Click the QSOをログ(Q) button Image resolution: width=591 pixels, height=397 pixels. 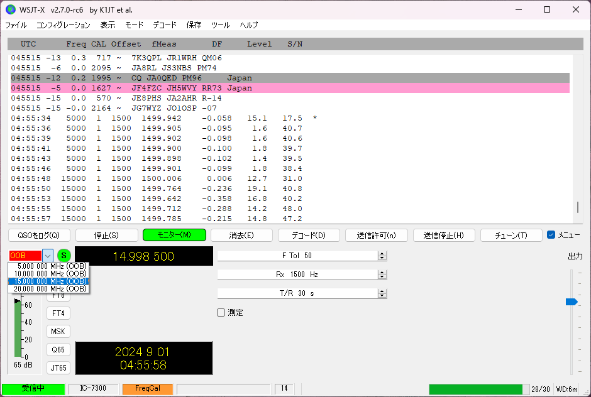39,236
